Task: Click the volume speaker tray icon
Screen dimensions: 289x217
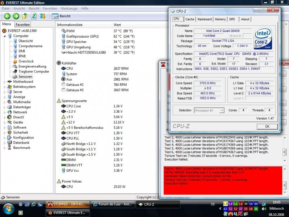Action: point(264,209)
